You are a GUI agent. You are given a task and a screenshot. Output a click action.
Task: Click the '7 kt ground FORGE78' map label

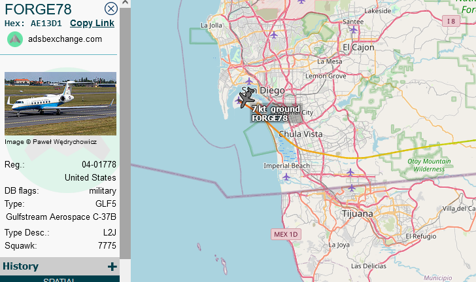click(276, 113)
